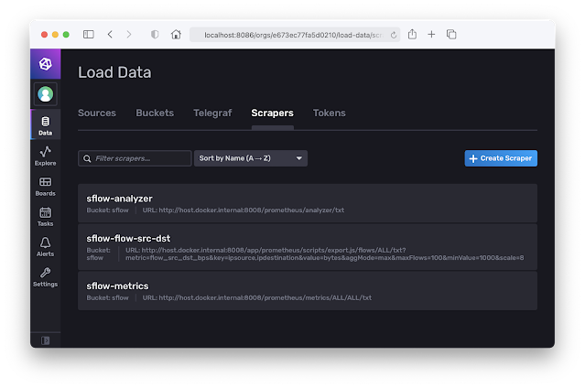
Task: Open the sflow-analyzer scraper
Action: pyautogui.click(x=119, y=198)
